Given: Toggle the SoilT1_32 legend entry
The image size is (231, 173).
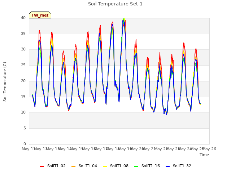Looking at the screenshot, I should click(178, 166).
